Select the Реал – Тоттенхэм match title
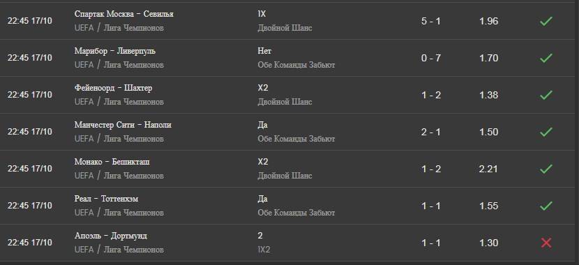The width and height of the screenshot is (579, 265). click(x=106, y=199)
